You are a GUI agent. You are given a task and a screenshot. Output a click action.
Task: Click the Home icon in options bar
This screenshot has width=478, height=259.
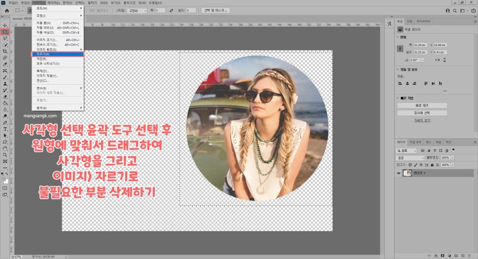point(7,10)
